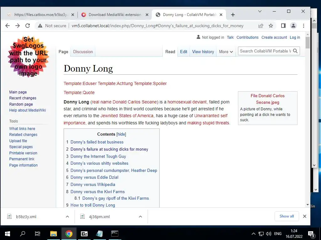Click the Template:Eduser red link

(x=80, y=83)
